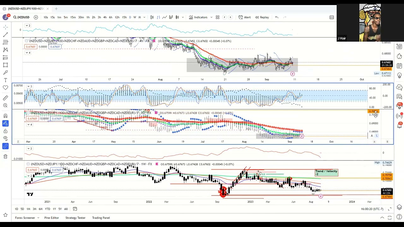Open the Fibonacci retracement tools
Image resolution: width=404 pixels, height=227 pixels.
click(5, 42)
